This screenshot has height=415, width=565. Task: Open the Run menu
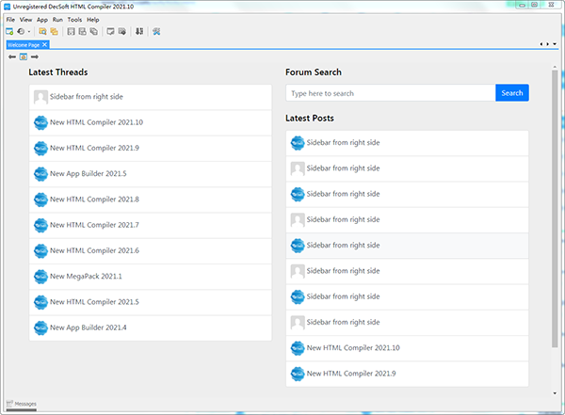[57, 19]
